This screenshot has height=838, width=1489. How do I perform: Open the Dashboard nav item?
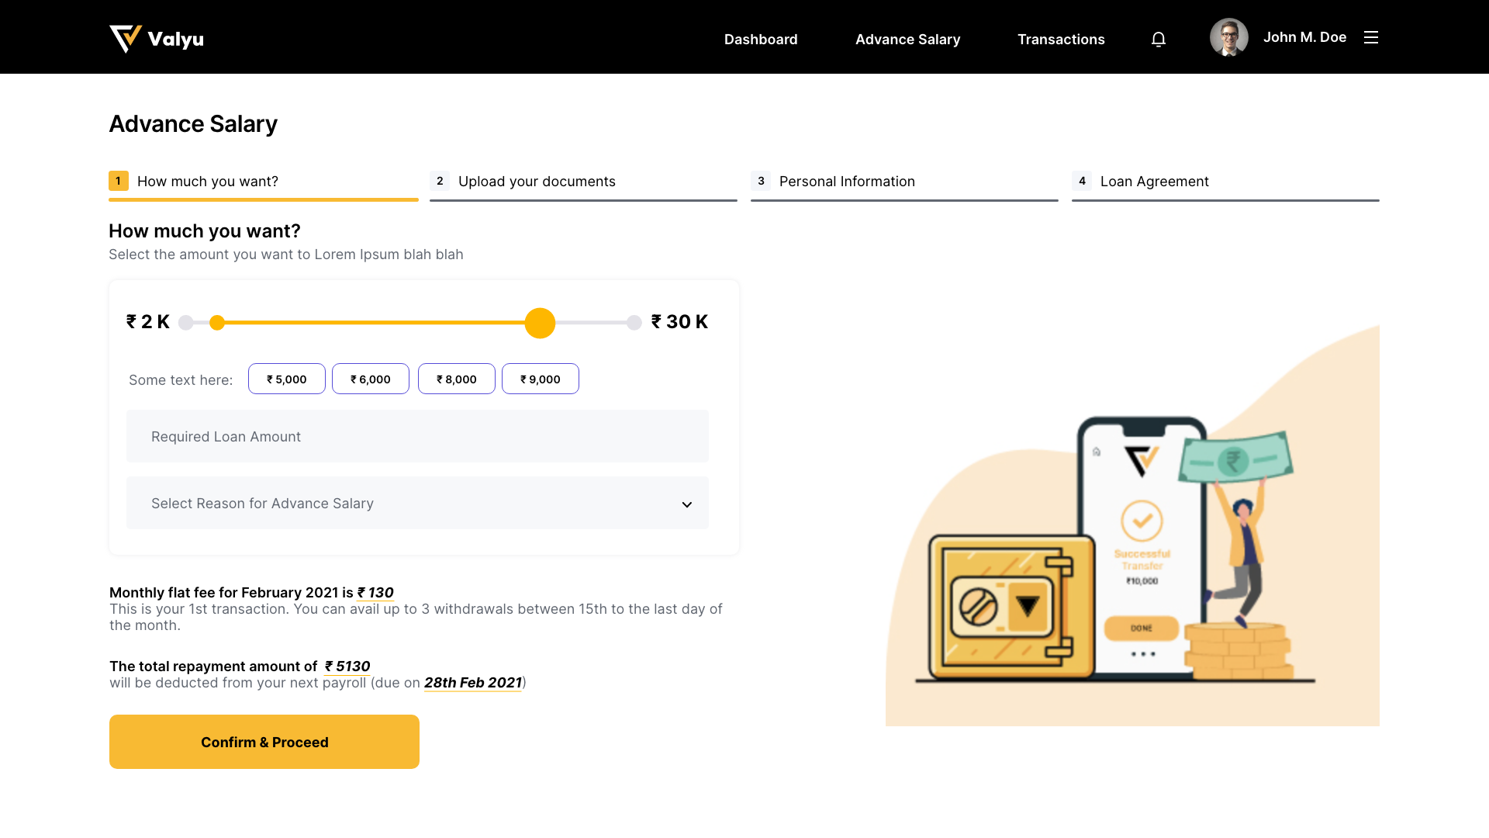[x=761, y=39]
